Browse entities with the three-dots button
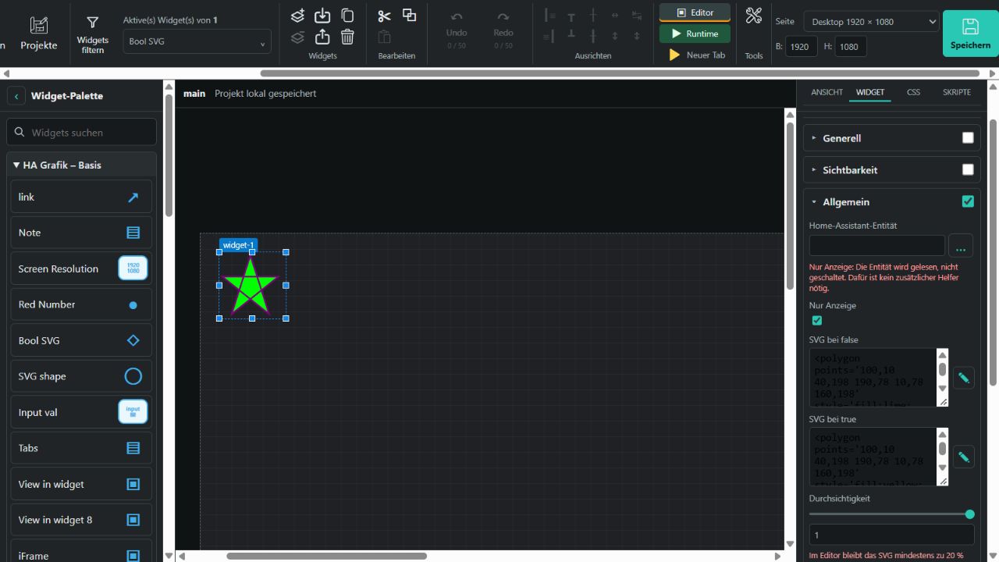Screen dimensions: 999x562 tap(960, 246)
